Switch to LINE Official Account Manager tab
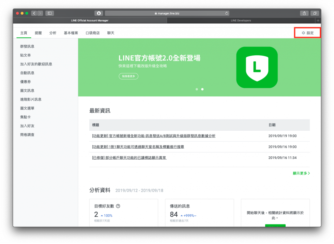Viewport: 334px width, 244px height. (90, 21)
